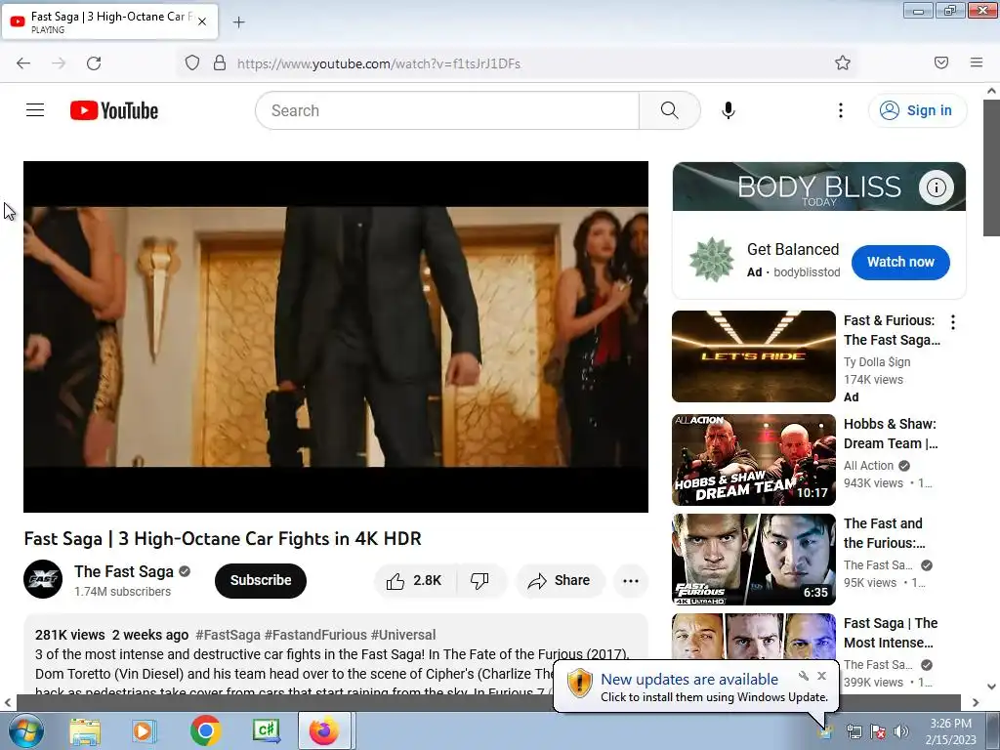Bookmark this page with the star icon
This screenshot has width=1000, height=750.
click(x=843, y=62)
